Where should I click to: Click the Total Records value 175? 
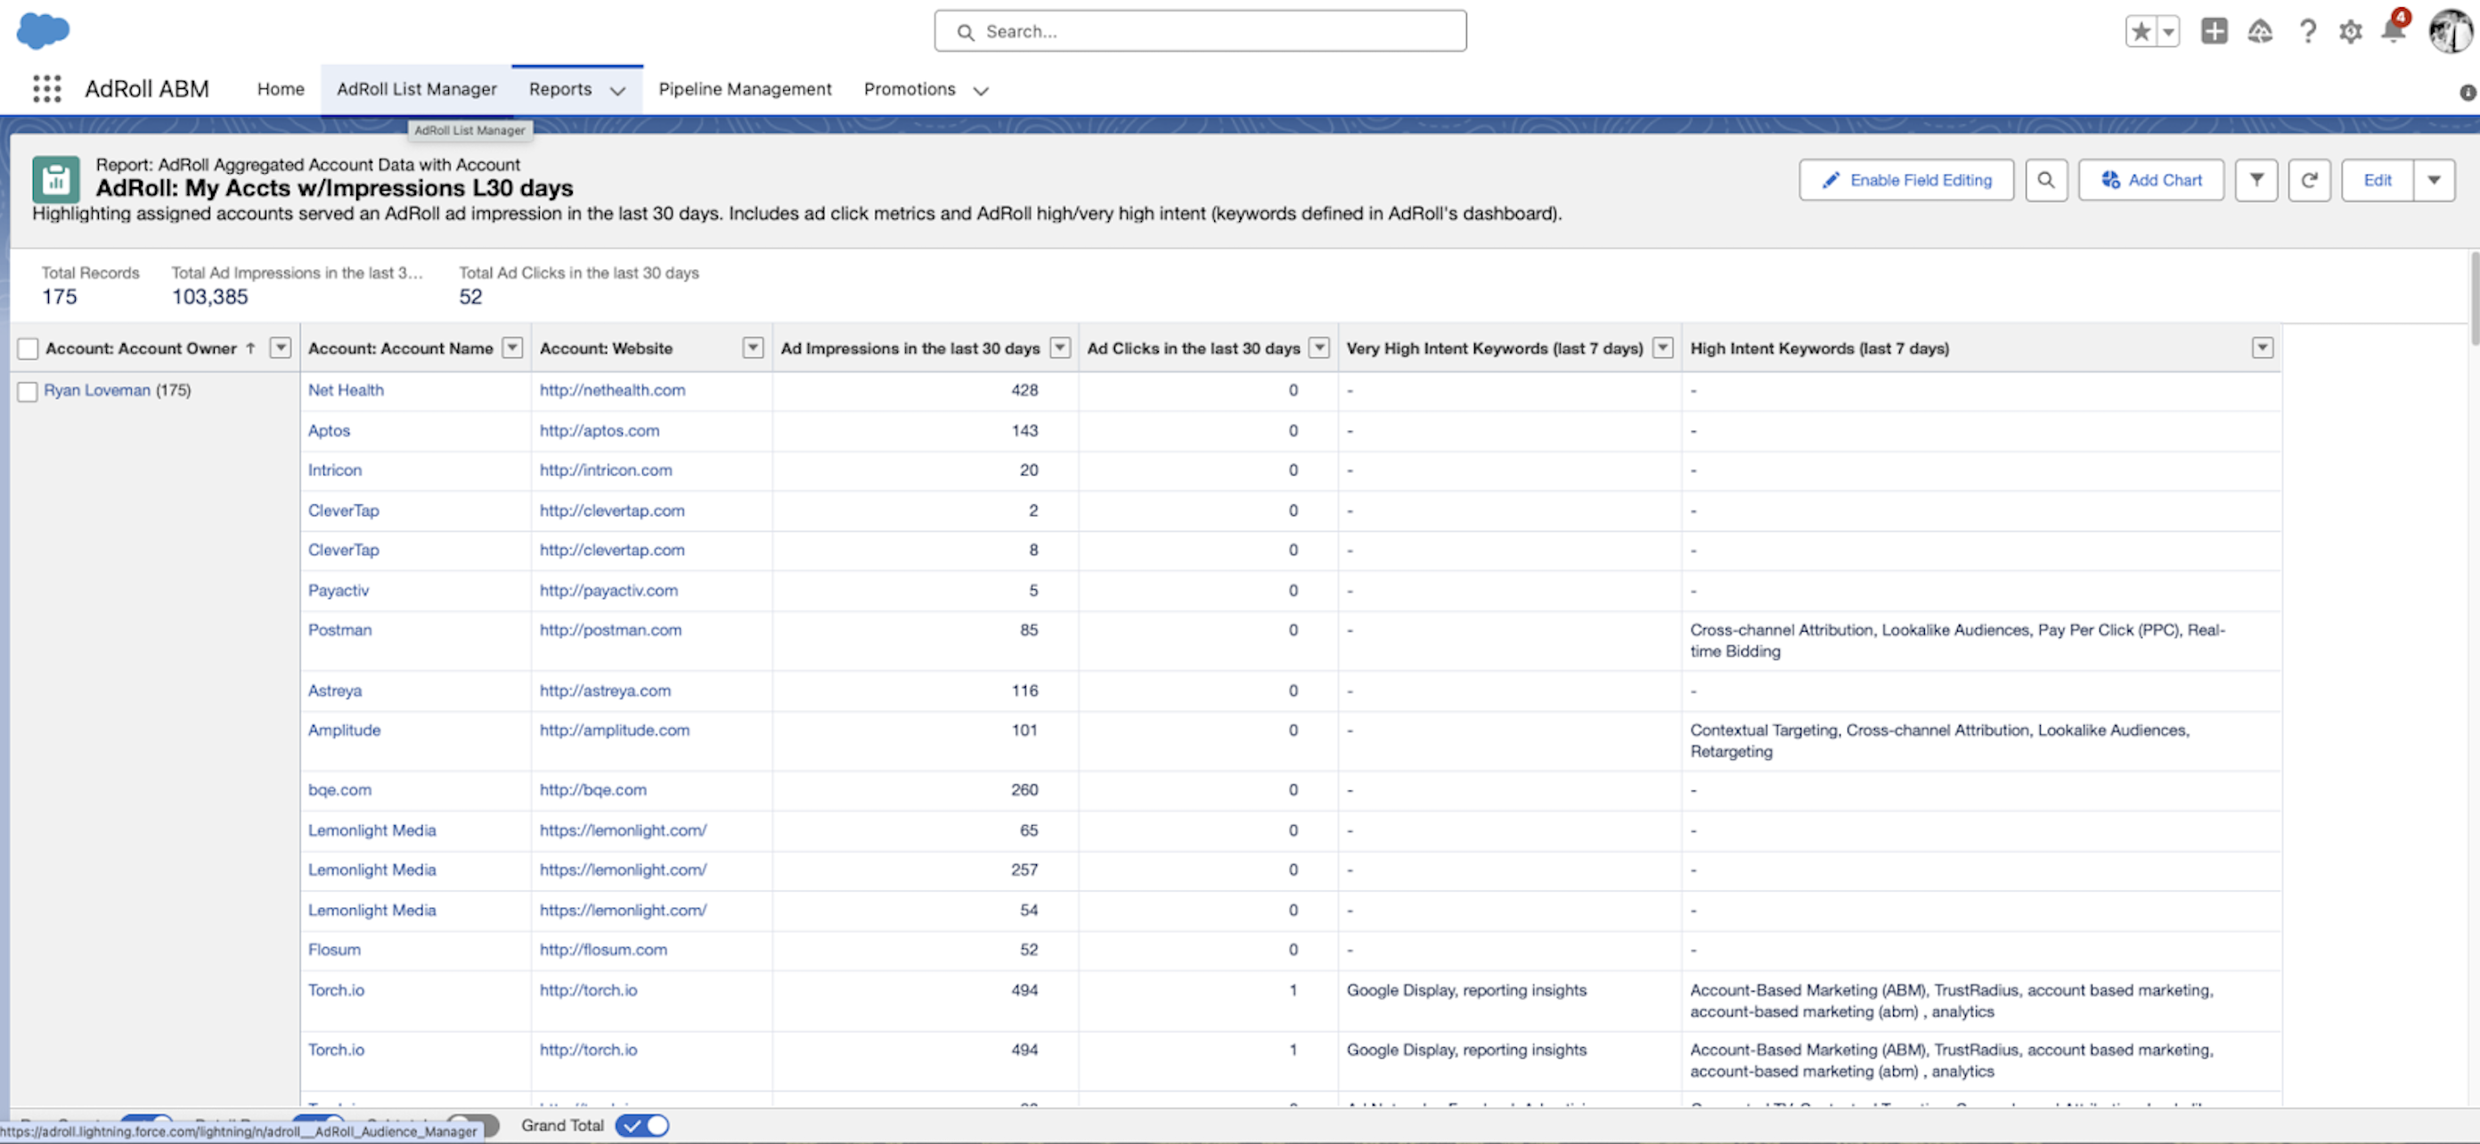(59, 297)
